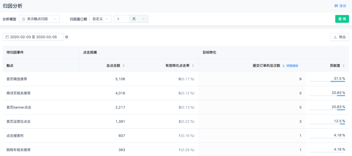Click the sort icon beside 有效转化点击率
The image size is (352, 156).
click(193, 65)
